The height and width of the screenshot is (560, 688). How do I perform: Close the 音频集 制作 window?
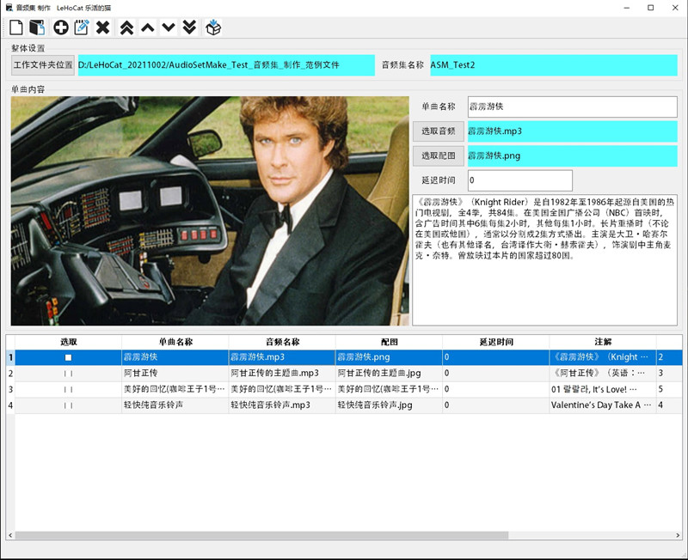(x=675, y=8)
